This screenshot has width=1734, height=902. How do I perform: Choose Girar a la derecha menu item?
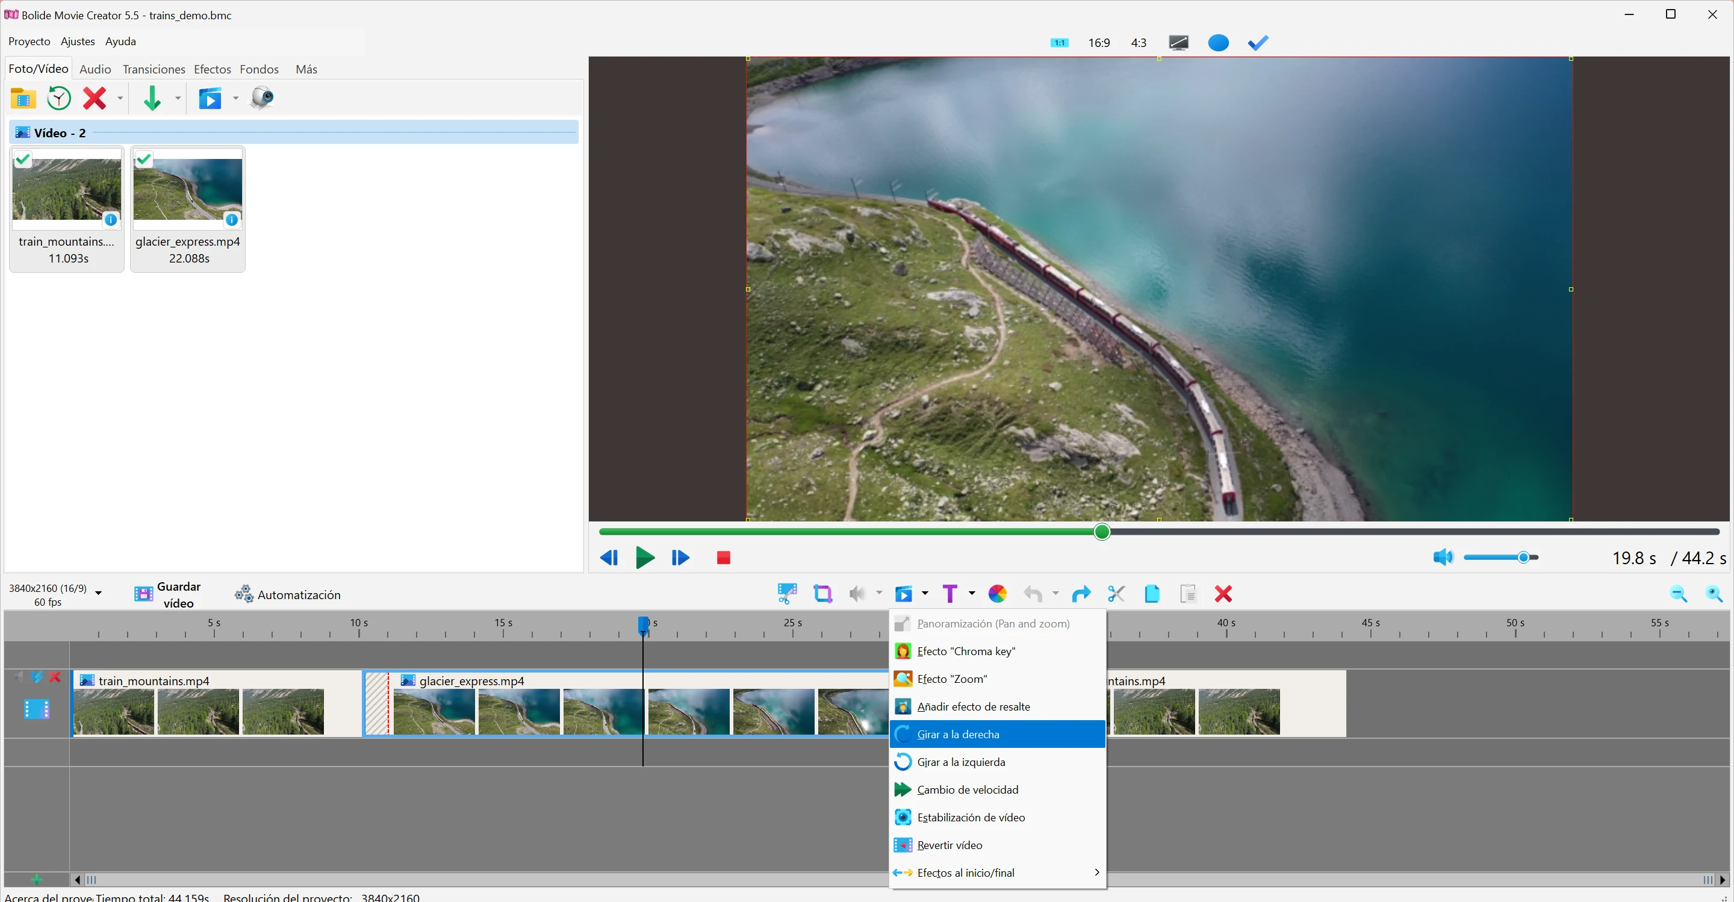pyautogui.click(x=997, y=735)
